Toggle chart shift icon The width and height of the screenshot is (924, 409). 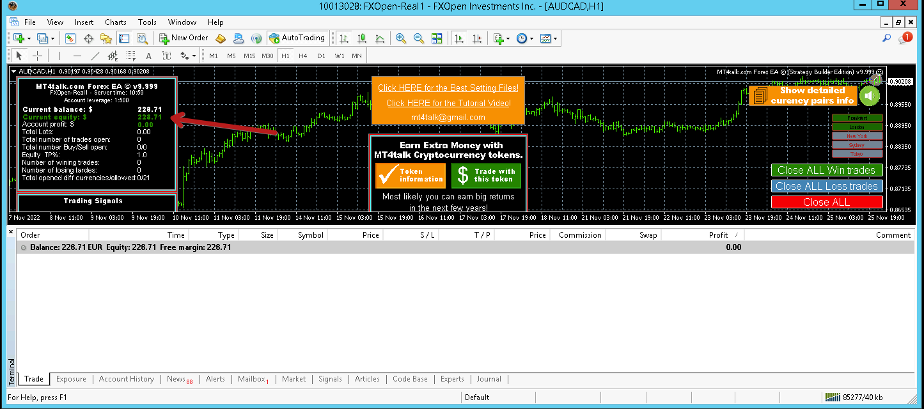(x=476, y=38)
